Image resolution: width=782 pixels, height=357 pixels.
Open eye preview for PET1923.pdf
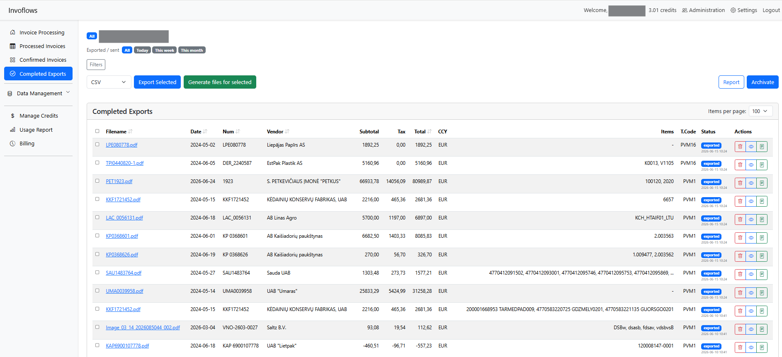click(751, 183)
